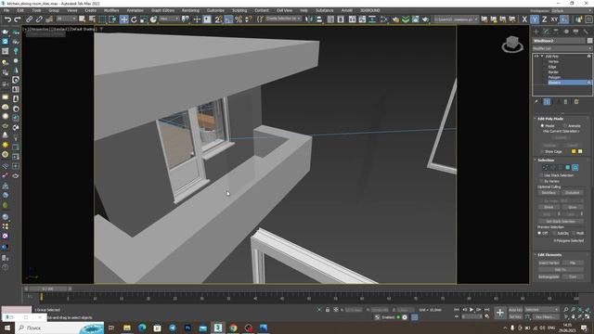
Task: Collapse the Edit Elements rollout
Action: [x=535, y=255]
